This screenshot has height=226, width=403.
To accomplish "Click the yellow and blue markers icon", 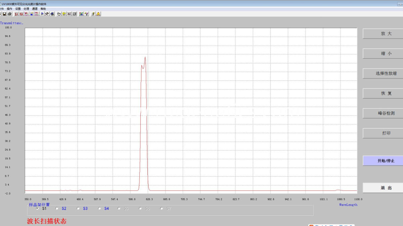I will (x=86, y=14).
